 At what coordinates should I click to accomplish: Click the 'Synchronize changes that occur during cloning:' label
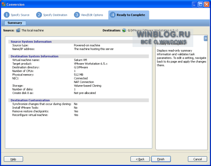pos(42,104)
